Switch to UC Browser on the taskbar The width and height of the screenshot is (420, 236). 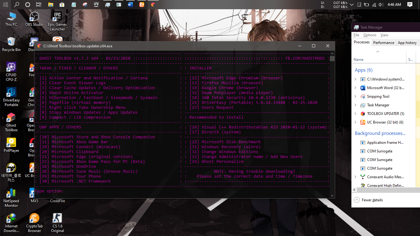pyautogui.click(x=141, y=5)
